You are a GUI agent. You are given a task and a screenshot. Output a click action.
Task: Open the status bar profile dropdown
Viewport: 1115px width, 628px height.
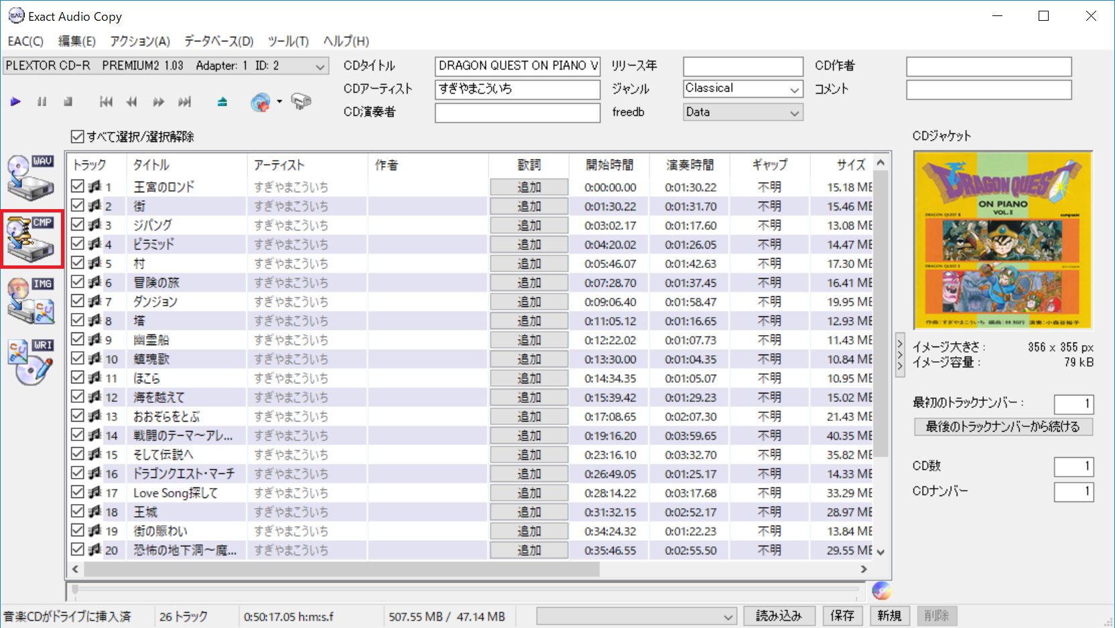pyautogui.click(x=637, y=616)
